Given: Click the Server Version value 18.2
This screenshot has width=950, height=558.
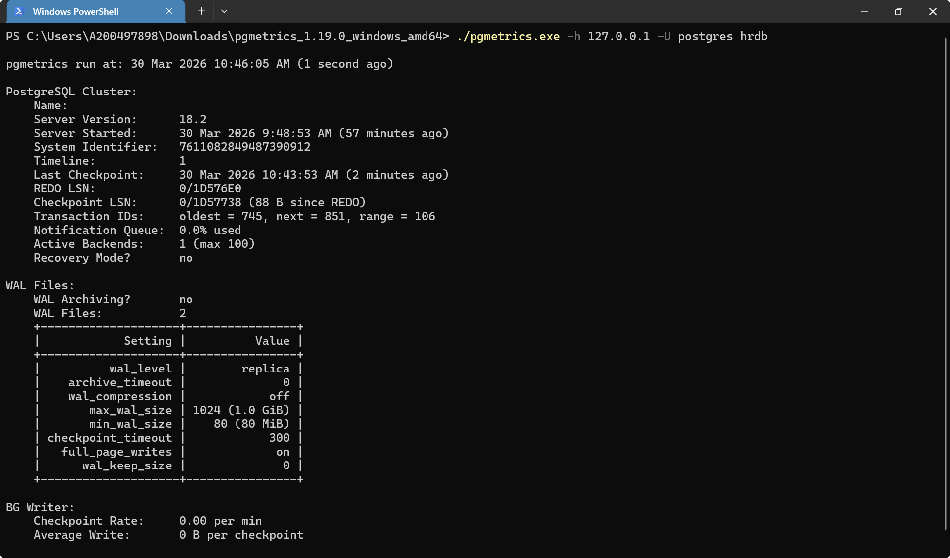Looking at the screenshot, I should 192,119.
